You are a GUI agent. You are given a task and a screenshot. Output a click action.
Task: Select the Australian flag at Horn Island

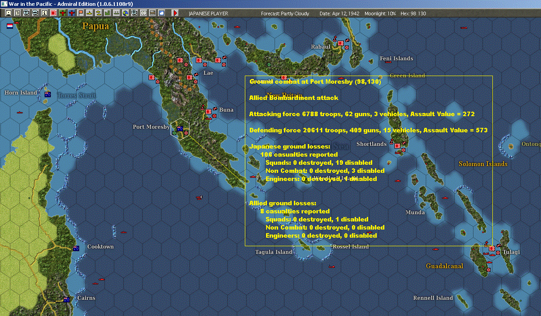point(48,94)
